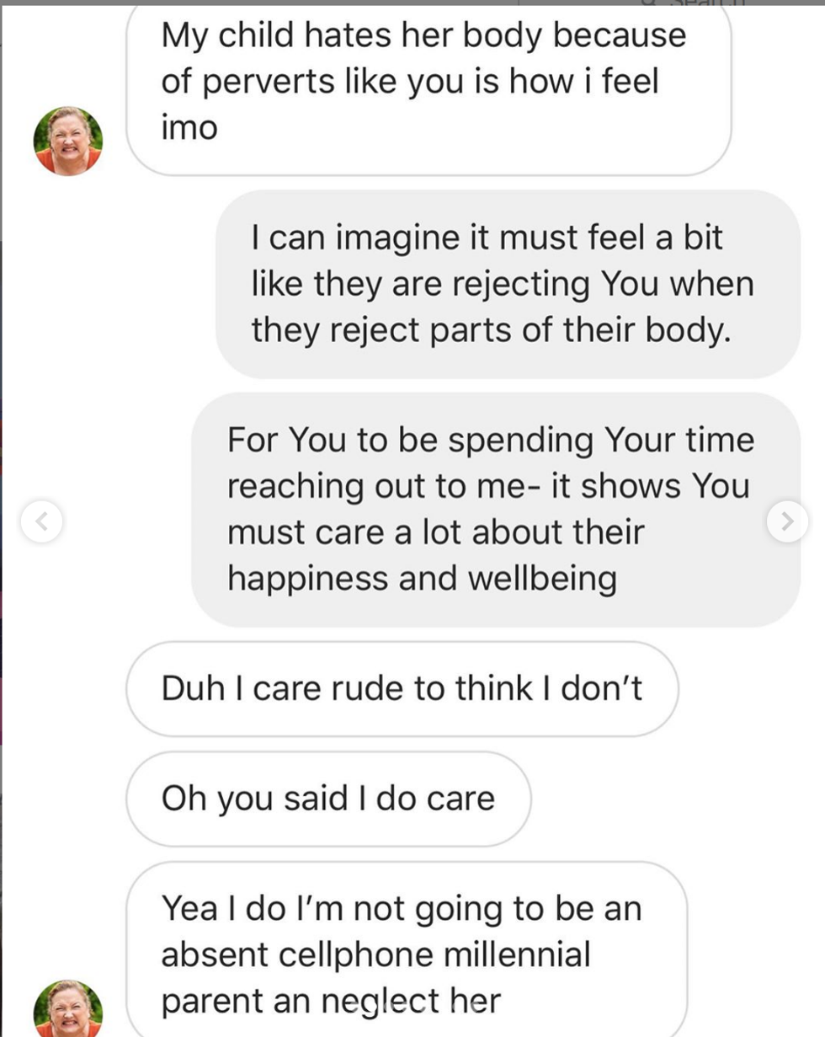Viewport: 825px width, 1037px height.
Task: Click the "Yea I do I'm not going" message
Action: (406, 954)
